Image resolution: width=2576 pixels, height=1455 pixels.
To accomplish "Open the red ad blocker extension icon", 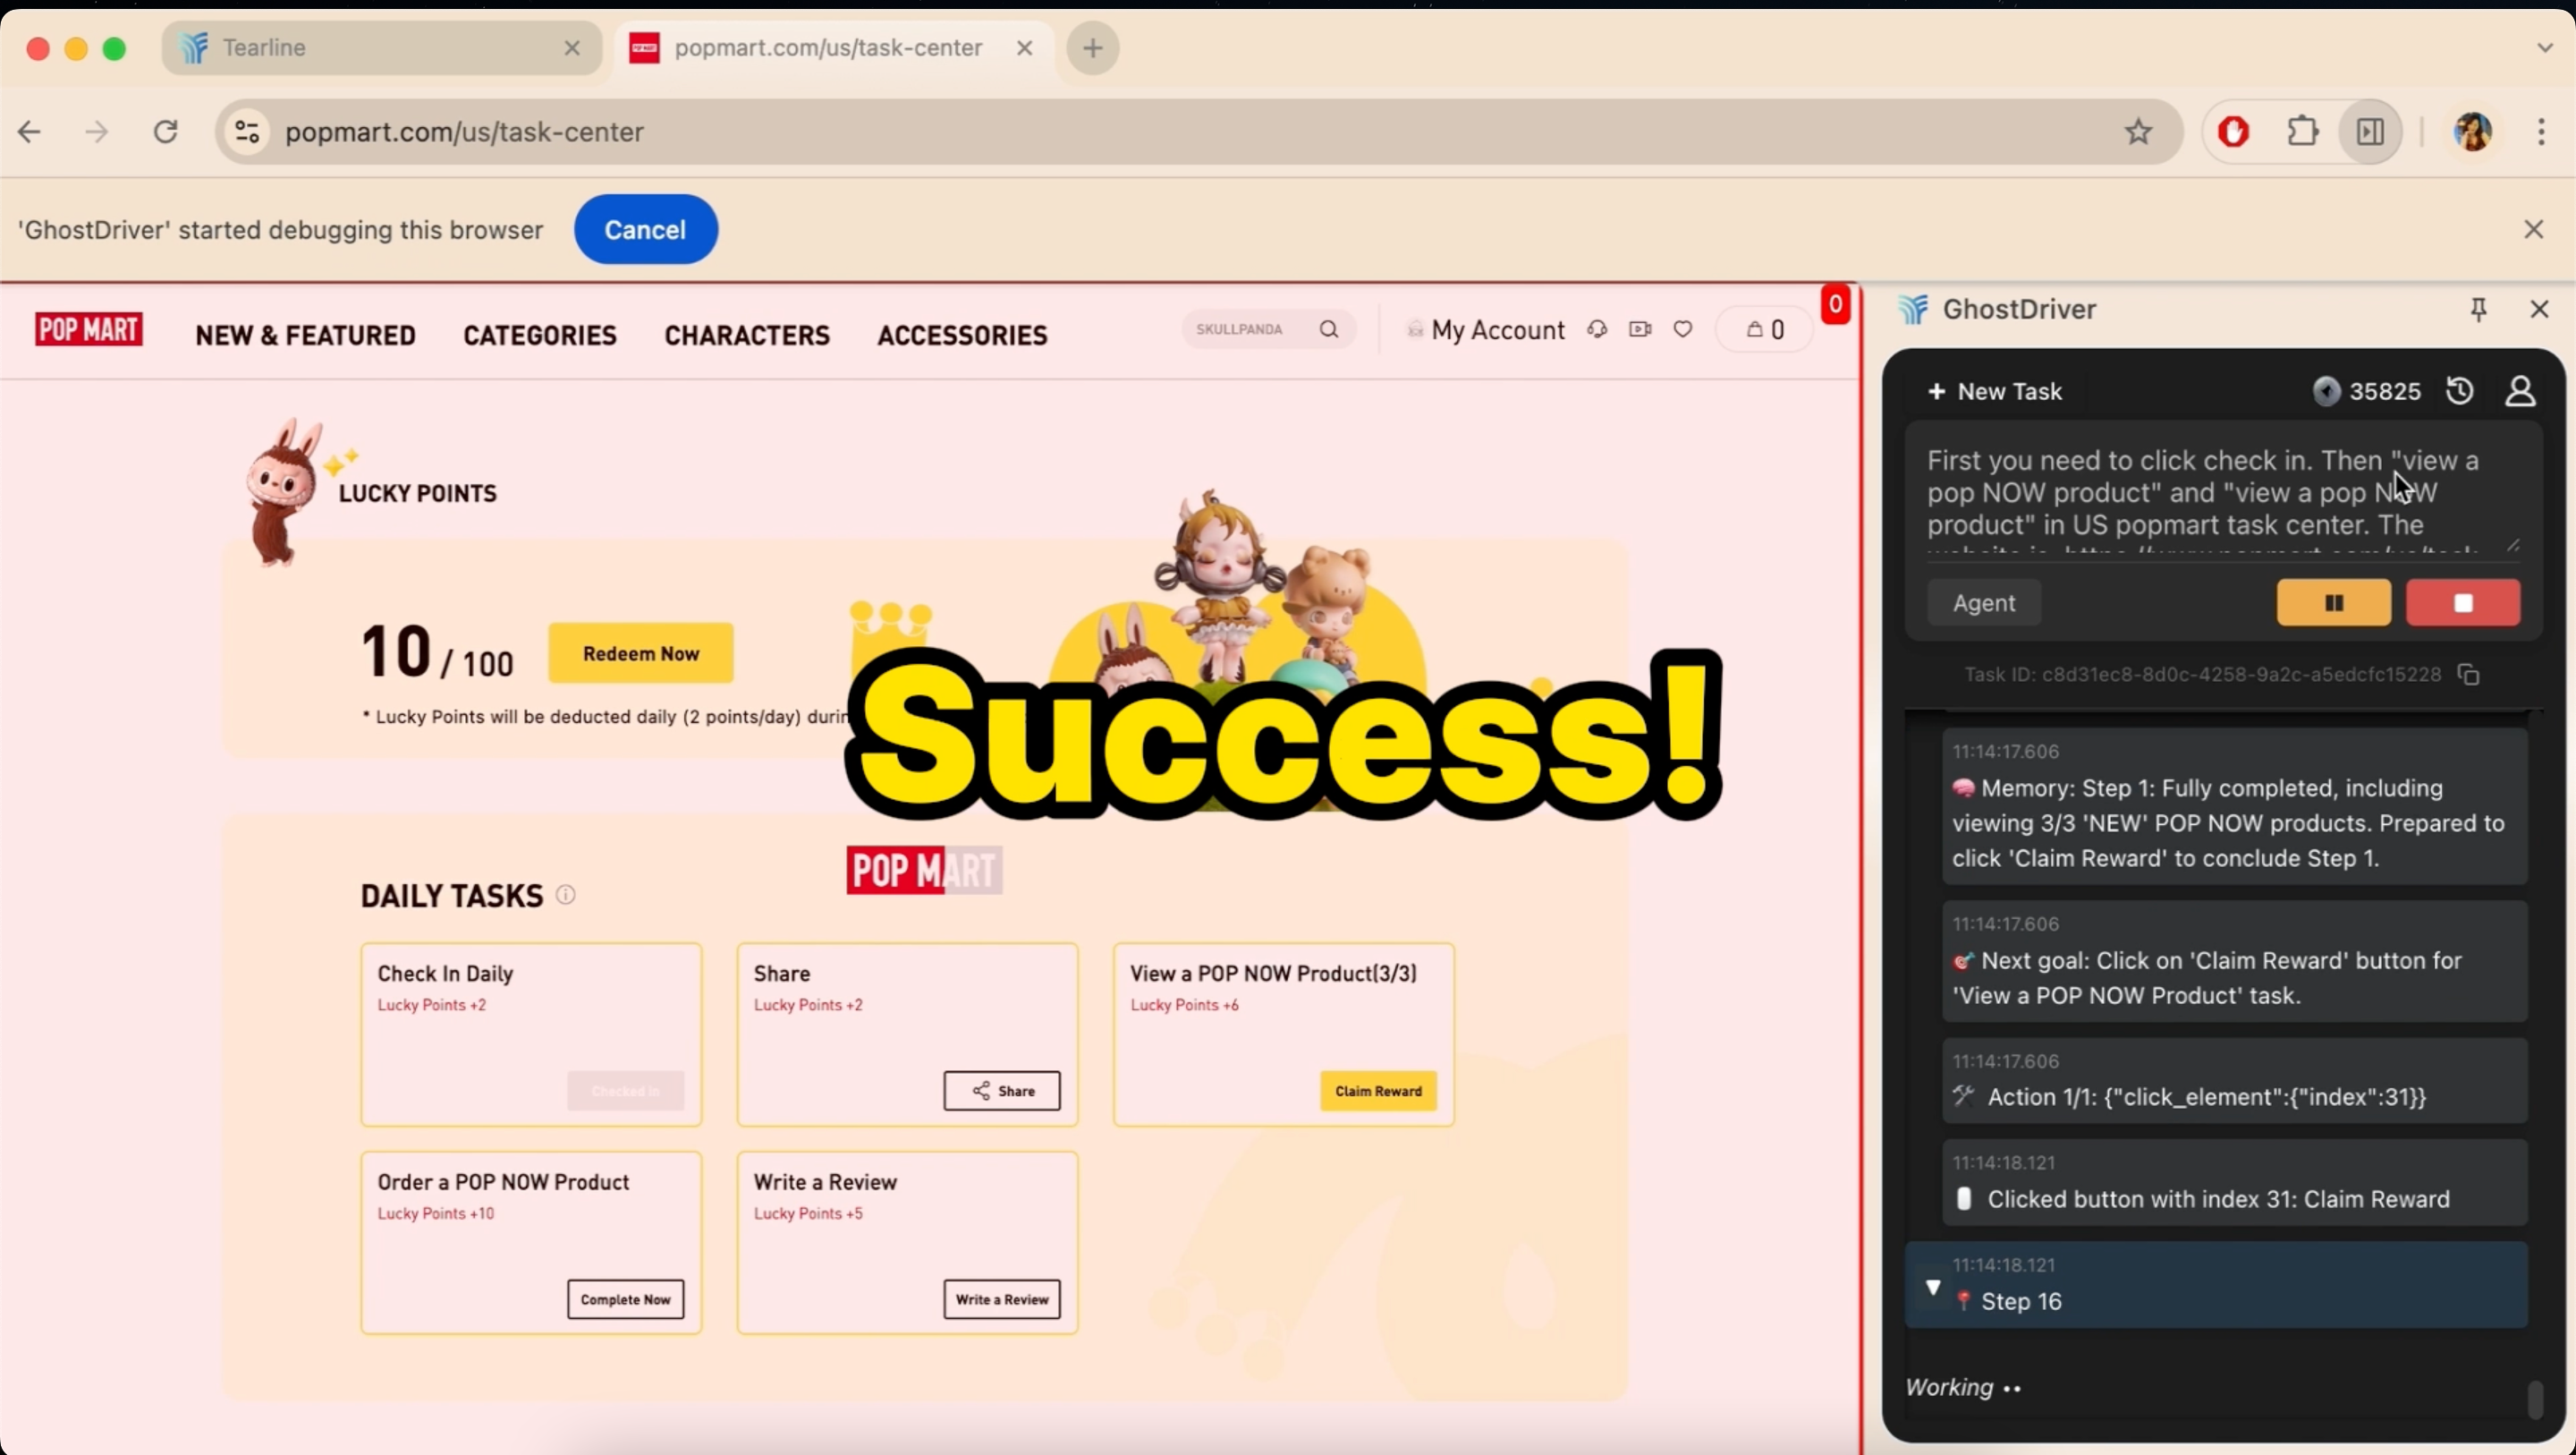I will tap(2234, 131).
